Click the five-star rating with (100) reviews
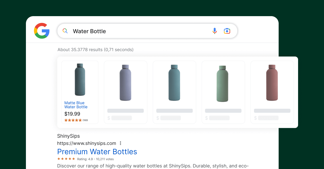This screenshot has height=169, width=324. (x=76, y=120)
